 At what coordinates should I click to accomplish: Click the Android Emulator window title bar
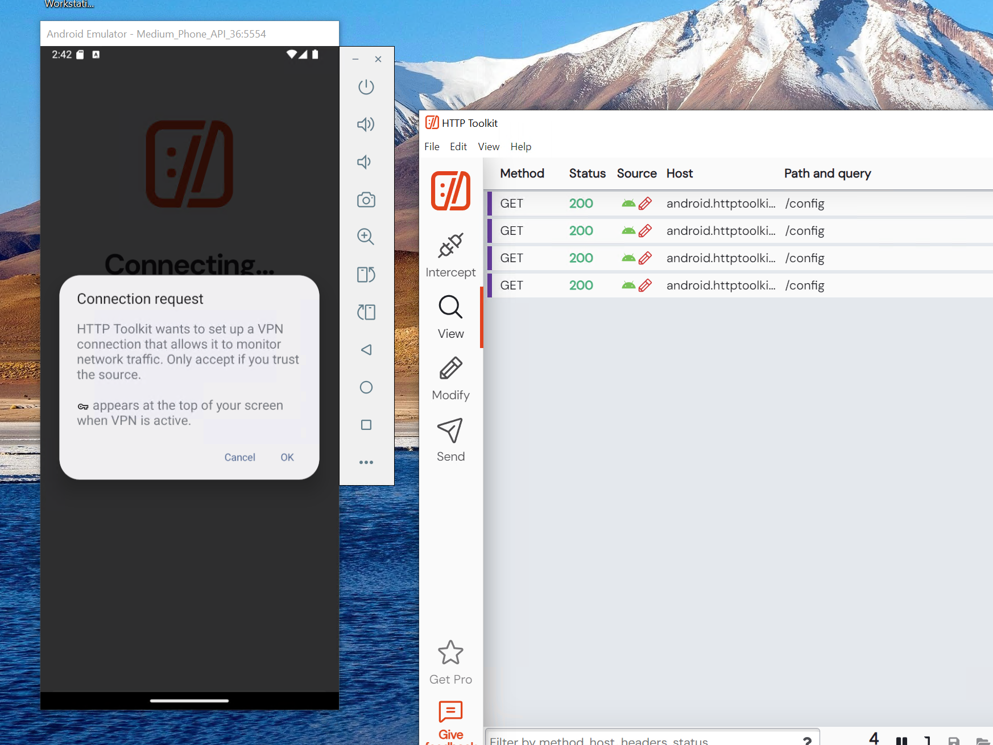coord(189,34)
